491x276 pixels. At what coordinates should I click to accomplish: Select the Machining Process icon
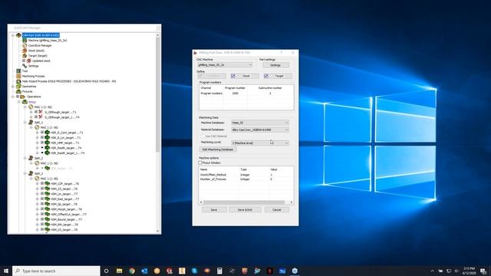coord(18,76)
